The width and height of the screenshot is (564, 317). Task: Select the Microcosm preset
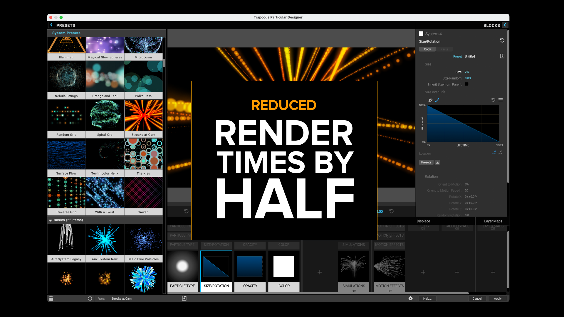(x=143, y=49)
